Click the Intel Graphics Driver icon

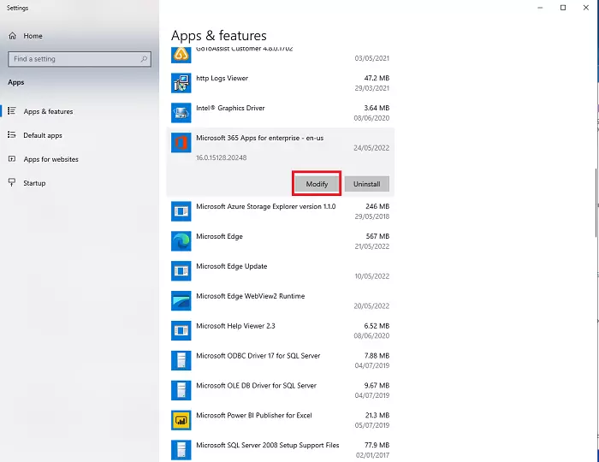coord(181,113)
